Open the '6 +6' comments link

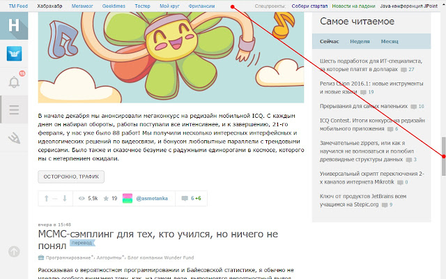pyautogui.click(x=196, y=198)
